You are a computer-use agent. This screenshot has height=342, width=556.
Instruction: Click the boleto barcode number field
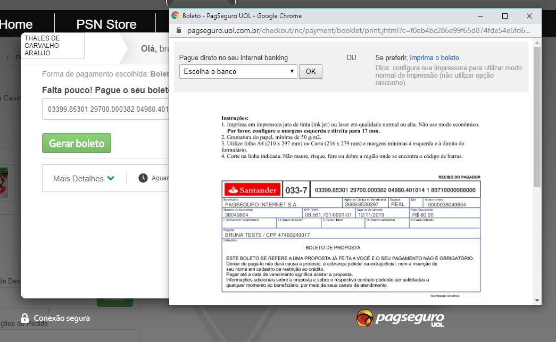tap(106, 109)
